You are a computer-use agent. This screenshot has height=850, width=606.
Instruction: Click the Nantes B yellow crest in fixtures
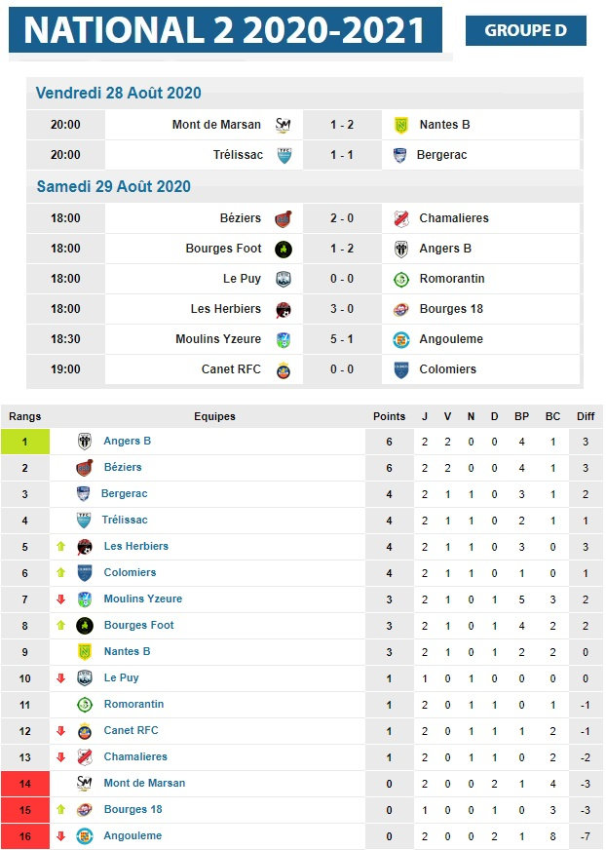pos(399,125)
